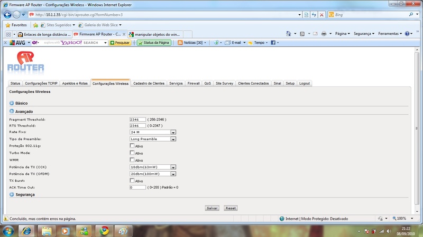Viewport: 423px width, 237px height.
Task: Add to favorites bar star icon
Action: (35, 25)
